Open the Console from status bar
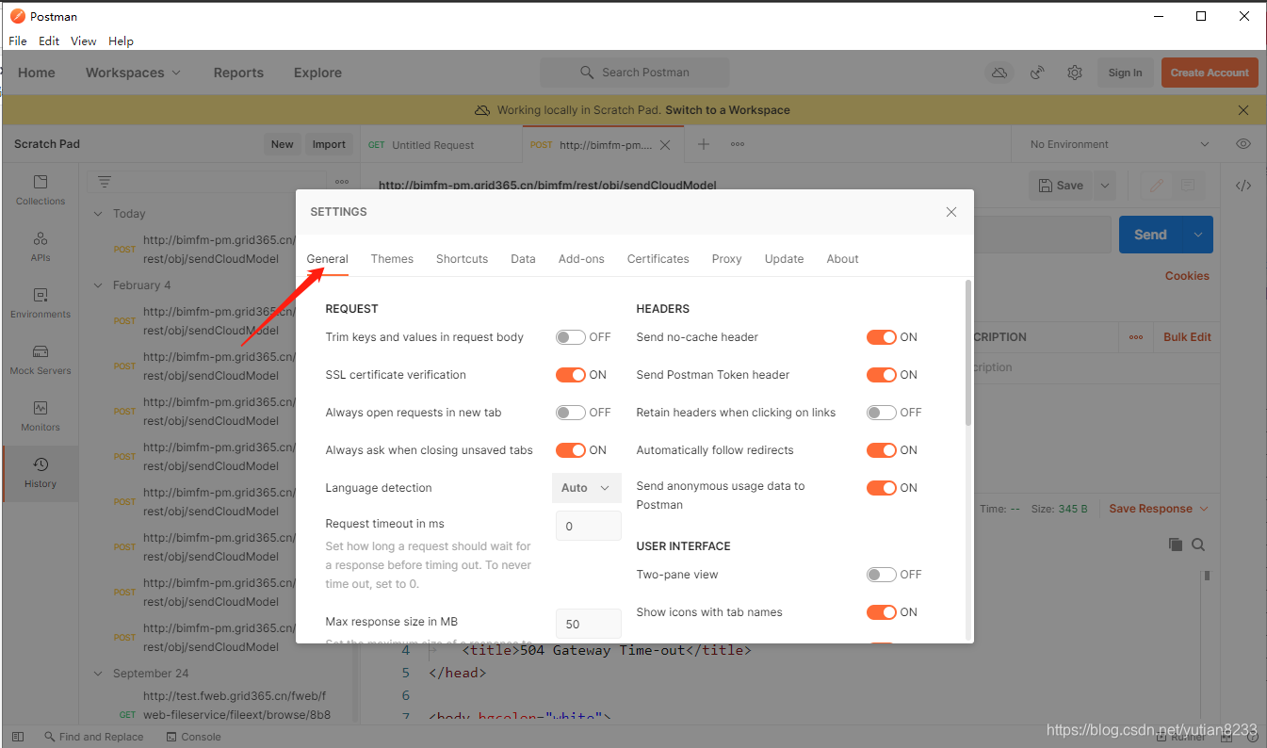 192,737
